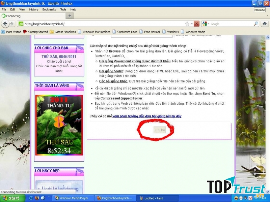Open a new tab with plus button
The width and height of the screenshot is (270, 202).
click(70, 16)
